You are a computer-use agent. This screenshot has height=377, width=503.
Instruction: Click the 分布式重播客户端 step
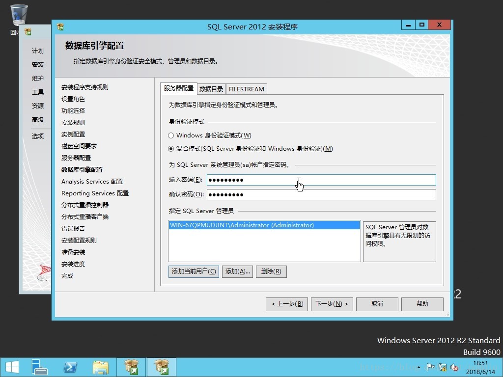click(x=84, y=217)
